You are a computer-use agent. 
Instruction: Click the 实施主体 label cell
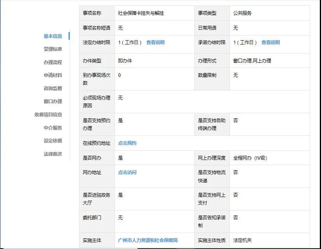pos(97,240)
